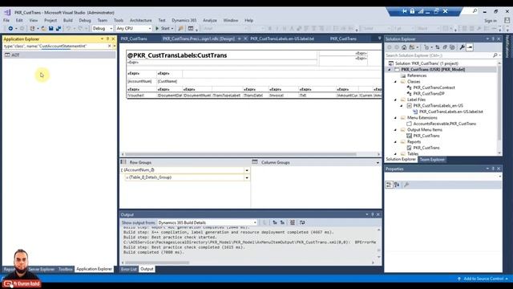Click Toggle Word Wrap icon in Output
The height and width of the screenshot is (289, 513).
pos(302,222)
